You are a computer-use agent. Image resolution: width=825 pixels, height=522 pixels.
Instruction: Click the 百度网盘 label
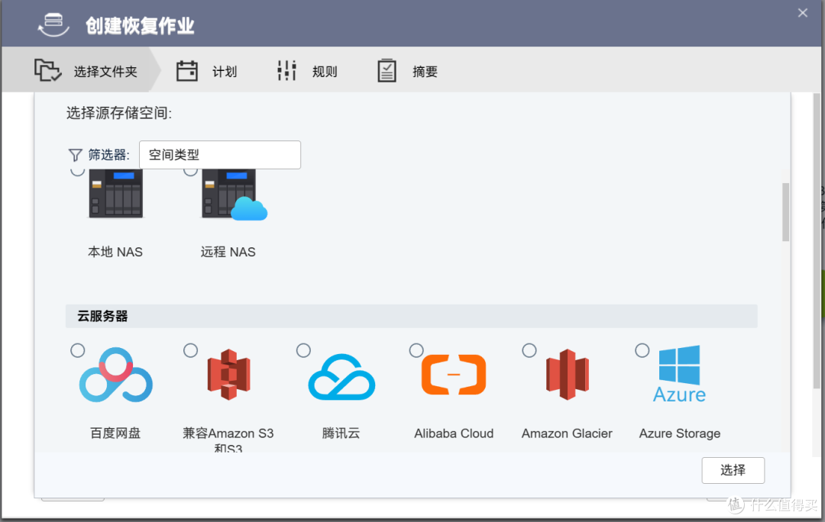[115, 433]
